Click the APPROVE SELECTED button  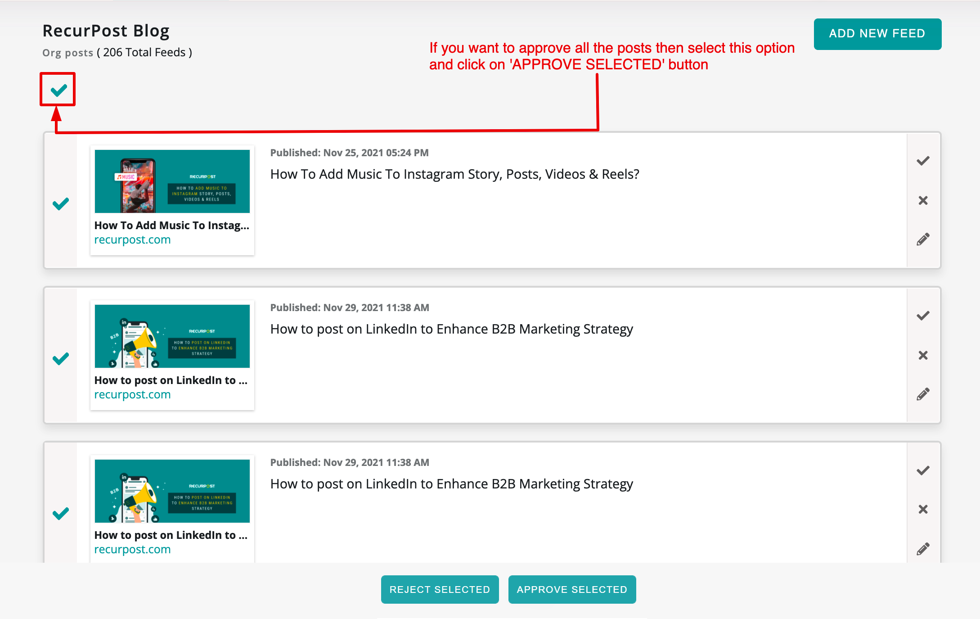(572, 589)
